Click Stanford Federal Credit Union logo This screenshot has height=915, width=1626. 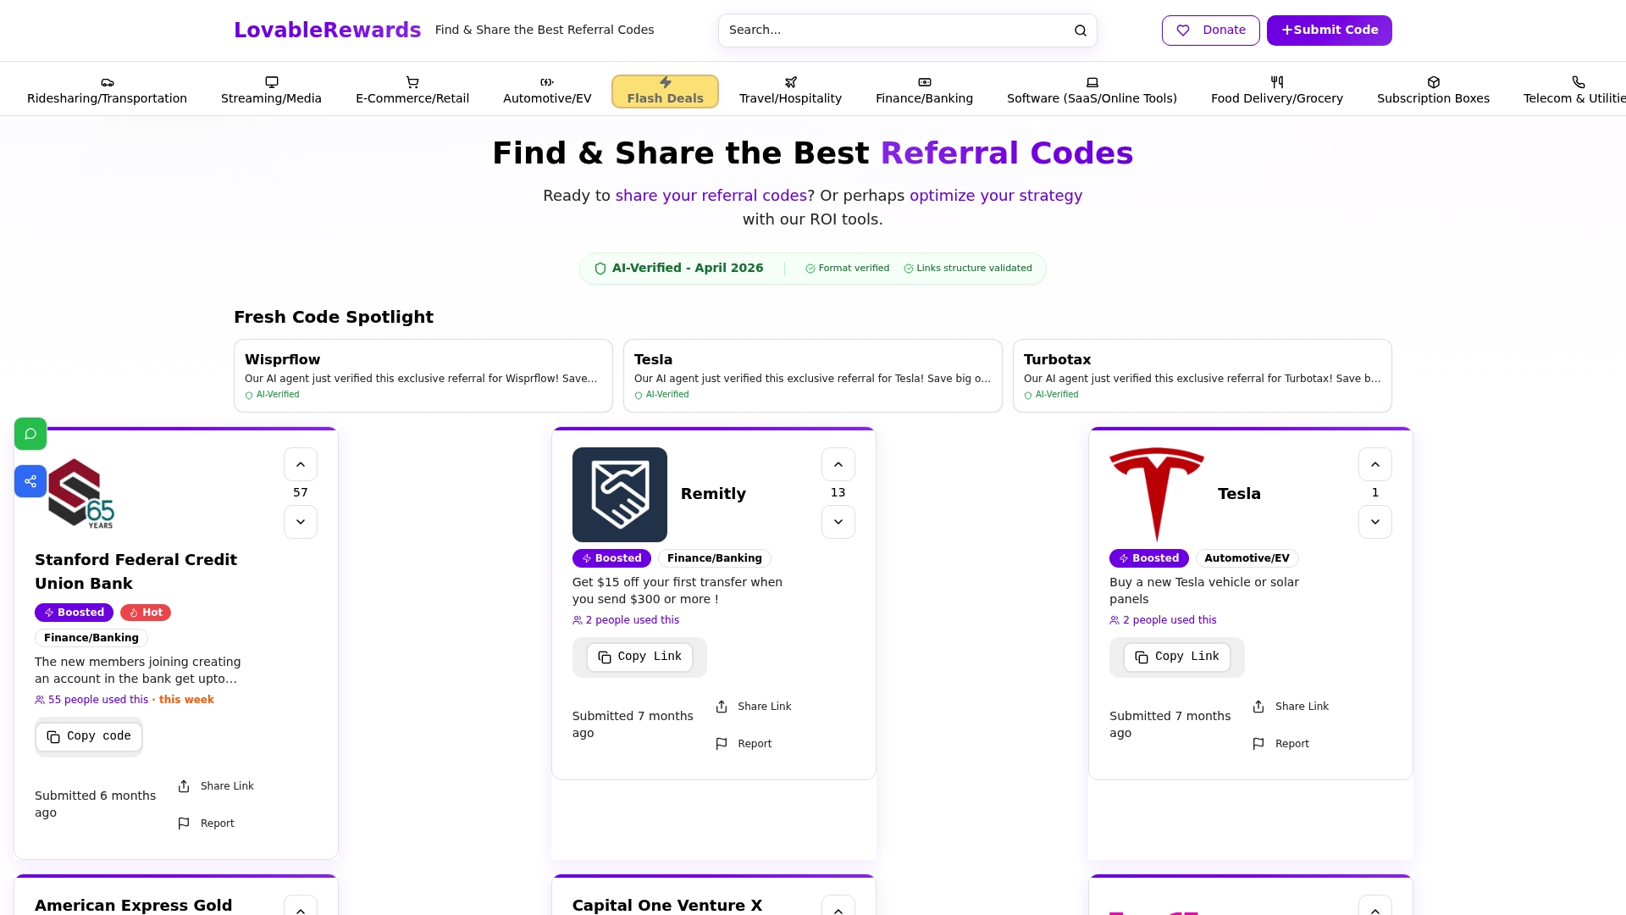(x=81, y=493)
